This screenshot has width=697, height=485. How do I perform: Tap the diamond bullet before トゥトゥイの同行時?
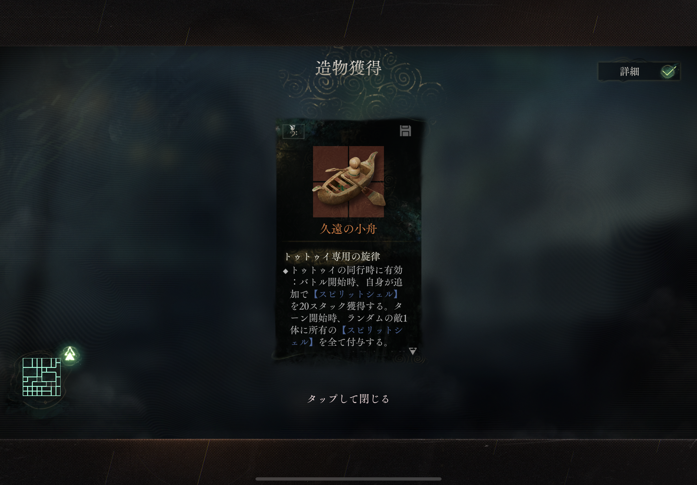coord(286,271)
